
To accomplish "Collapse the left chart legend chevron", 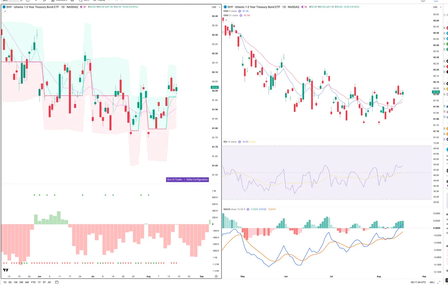I will coord(4,12).
